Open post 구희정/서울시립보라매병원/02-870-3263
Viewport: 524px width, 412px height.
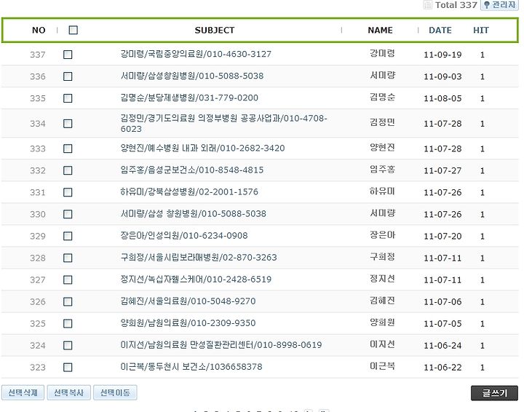[x=199, y=257]
